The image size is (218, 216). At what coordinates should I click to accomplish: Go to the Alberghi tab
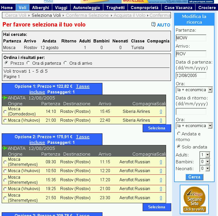(x=41, y=8)
